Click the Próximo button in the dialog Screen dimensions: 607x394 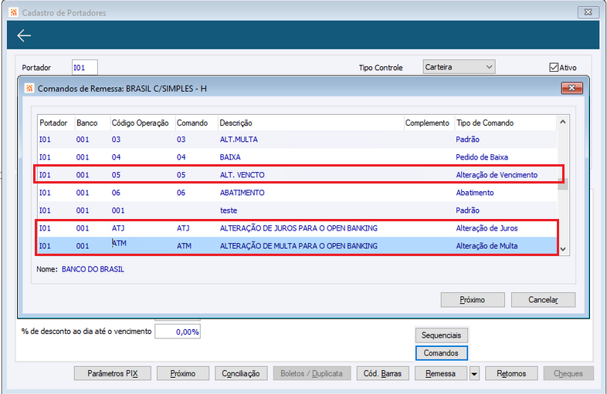click(473, 300)
